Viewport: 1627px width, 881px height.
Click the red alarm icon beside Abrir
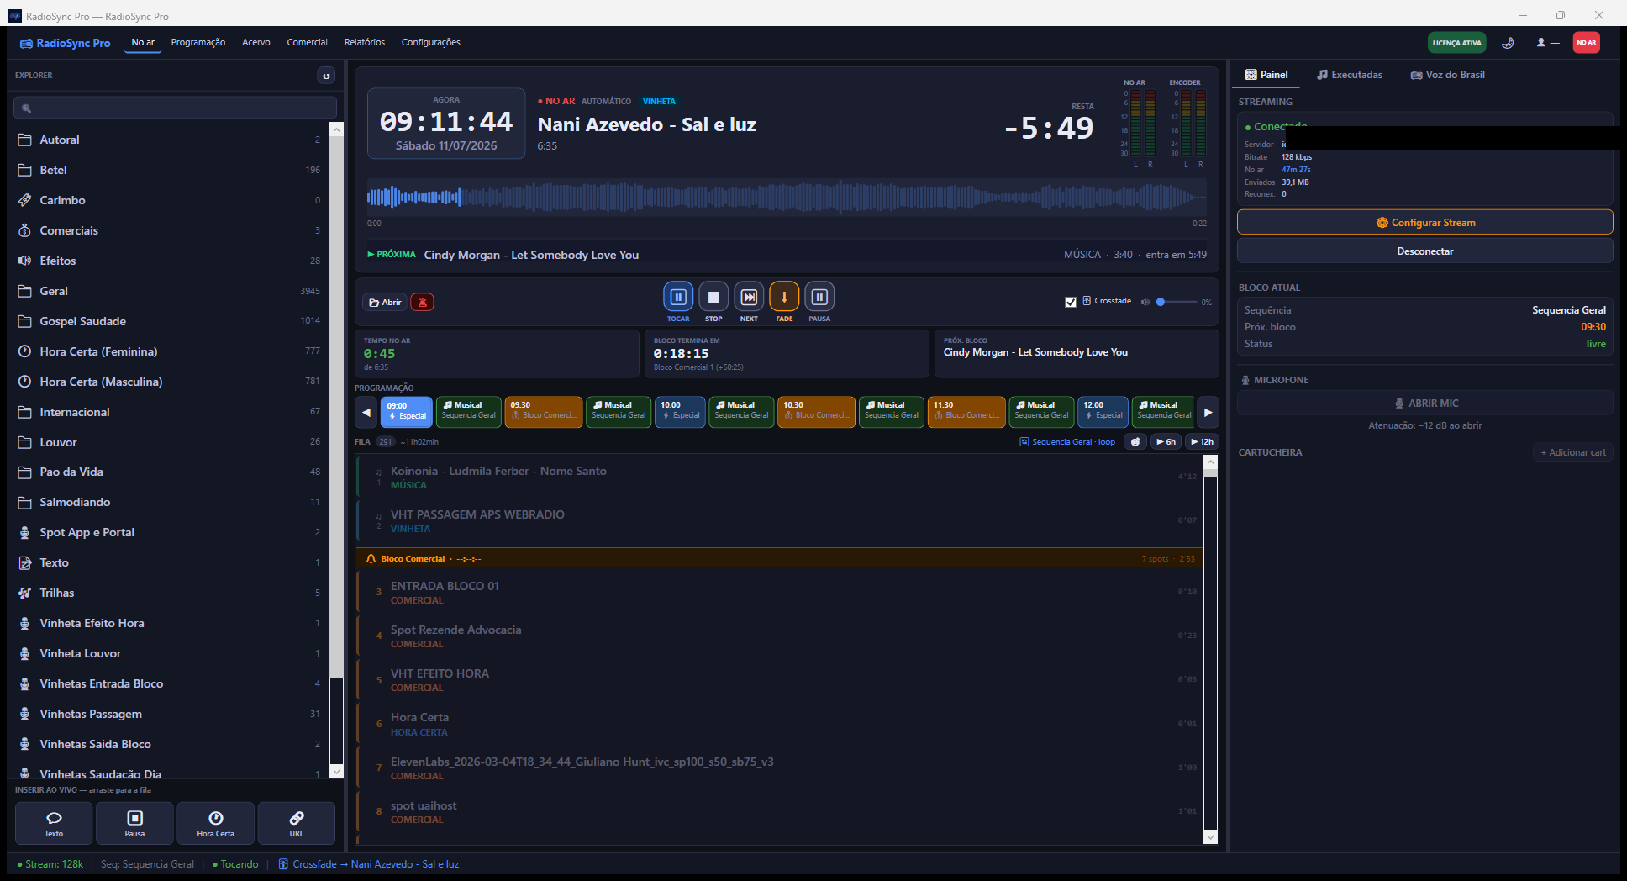pos(422,302)
